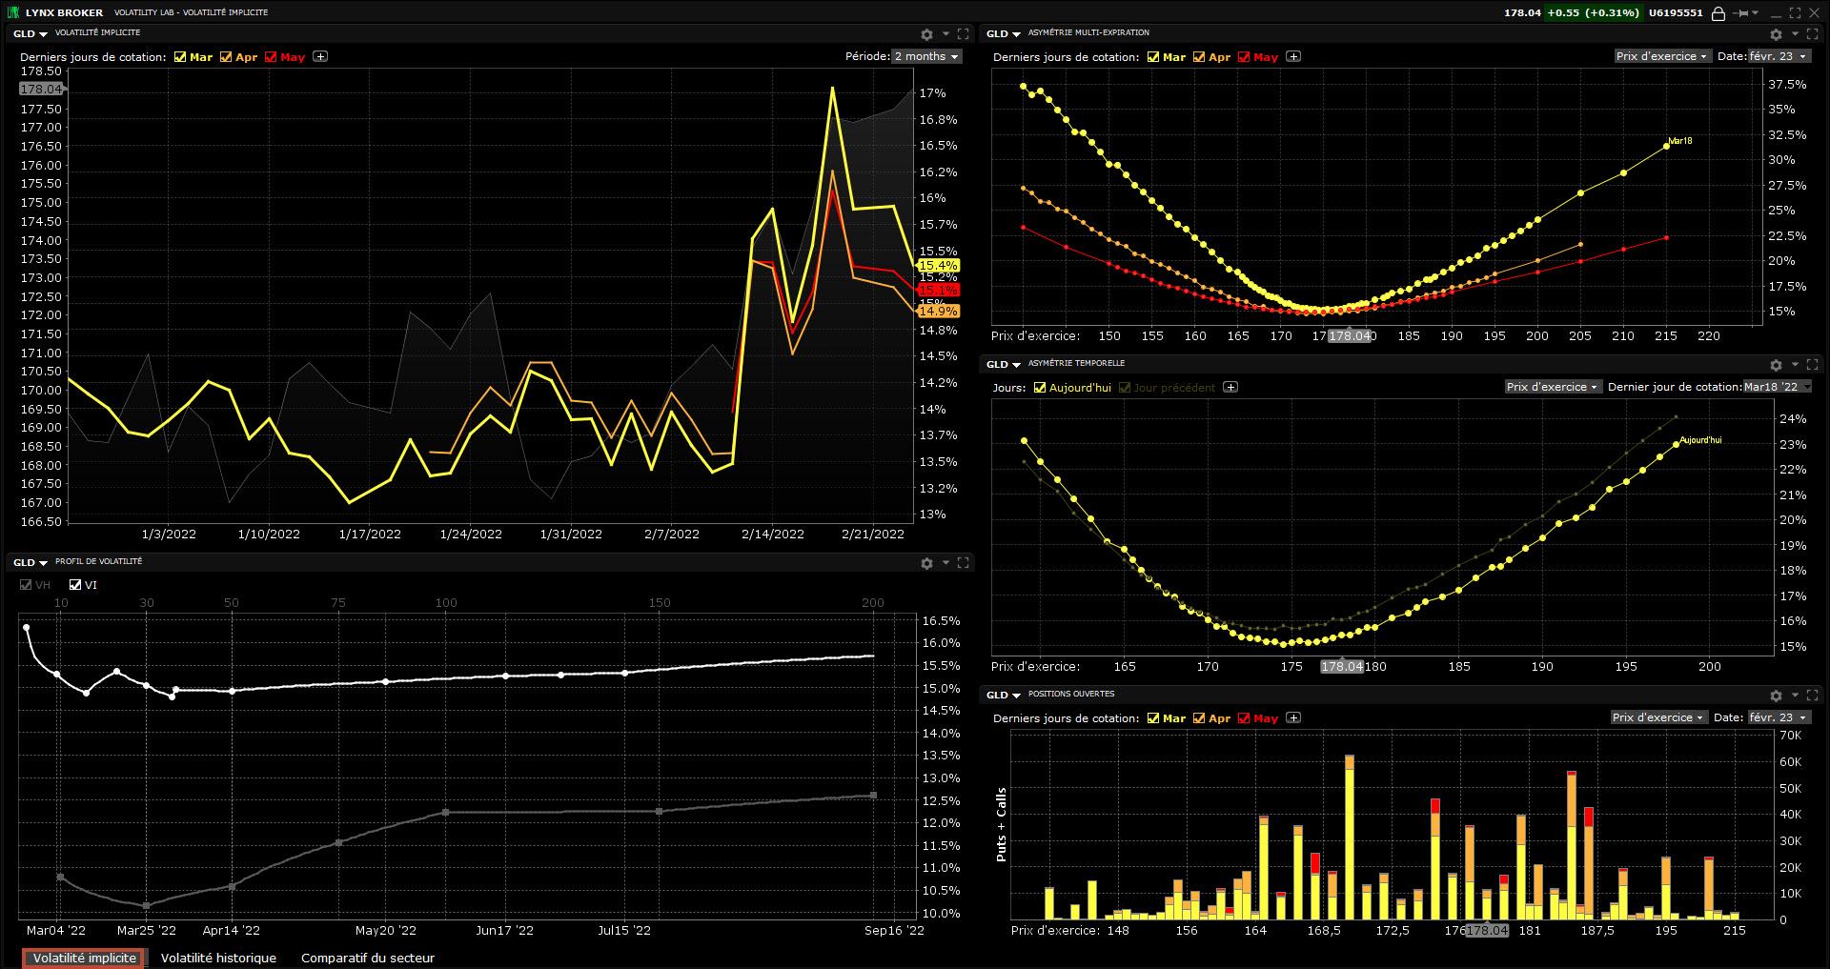Open GLD symbol dropdown in Positions Ouvertes panel
This screenshot has height=969, width=1830.
click(1004, 695)
